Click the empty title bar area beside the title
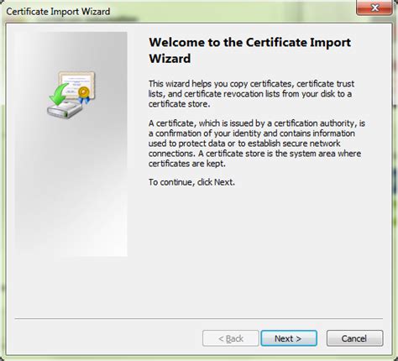Image resolution: width=398 pixels, height=361 pixels. [233, 11]
